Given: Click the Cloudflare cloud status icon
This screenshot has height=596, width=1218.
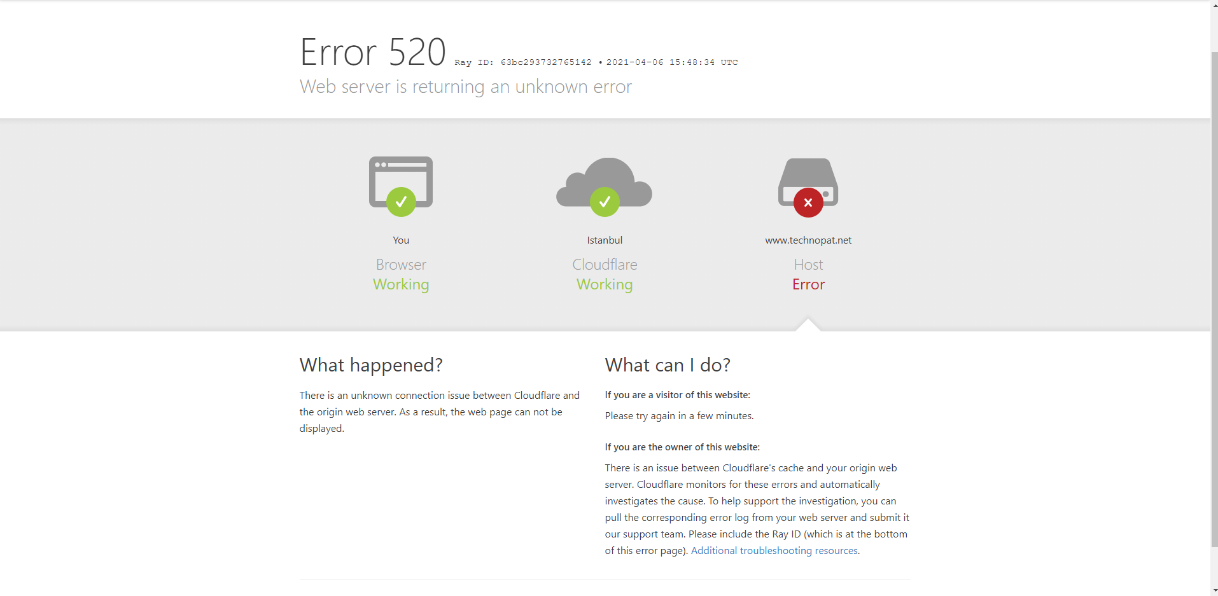Looking at the screenshot, I should click(x=605, y=187).
